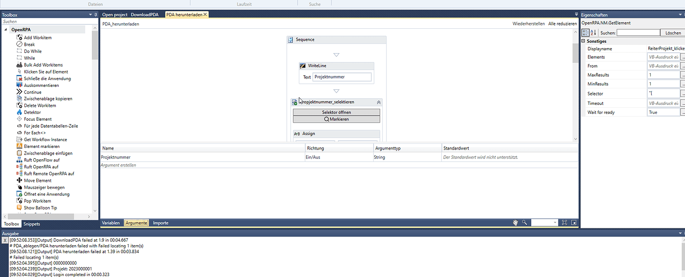The width and height of the screenshot is (685, 277).
Task: Click the fit-to-screen icon in designer footer
Action: 564,223
